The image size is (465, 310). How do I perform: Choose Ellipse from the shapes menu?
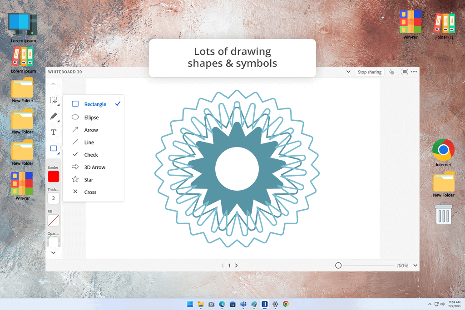click(94, 118)
